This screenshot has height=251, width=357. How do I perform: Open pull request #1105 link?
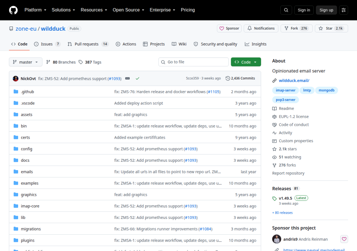click(x=213, y=92)
